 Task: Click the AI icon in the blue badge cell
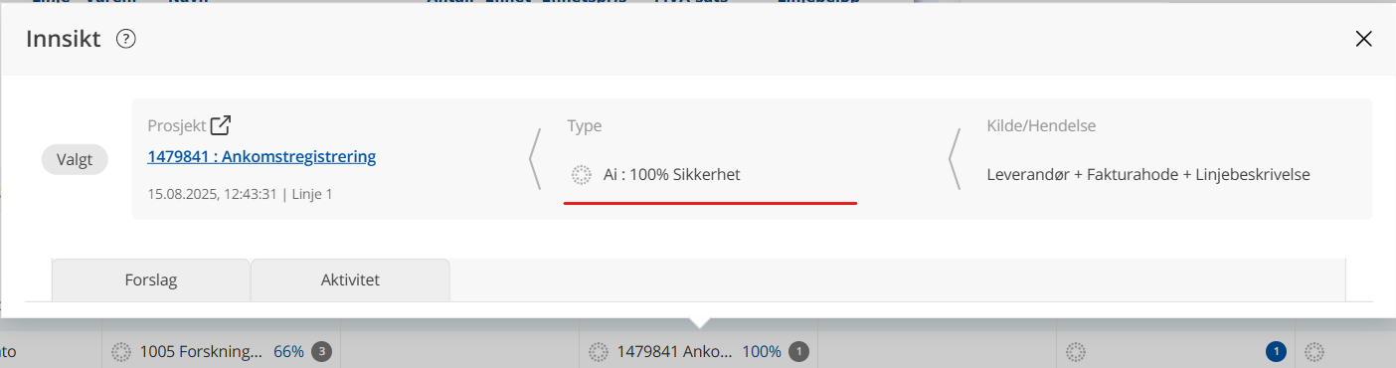[1076, 351]
